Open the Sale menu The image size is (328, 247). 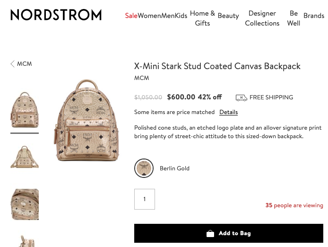(131, 16)
